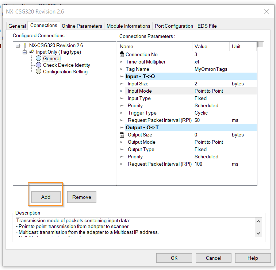Click arrow icon beside Input Size
This screenshot has height=270, width=276.
pyautogui.click(x=122, y=84)
